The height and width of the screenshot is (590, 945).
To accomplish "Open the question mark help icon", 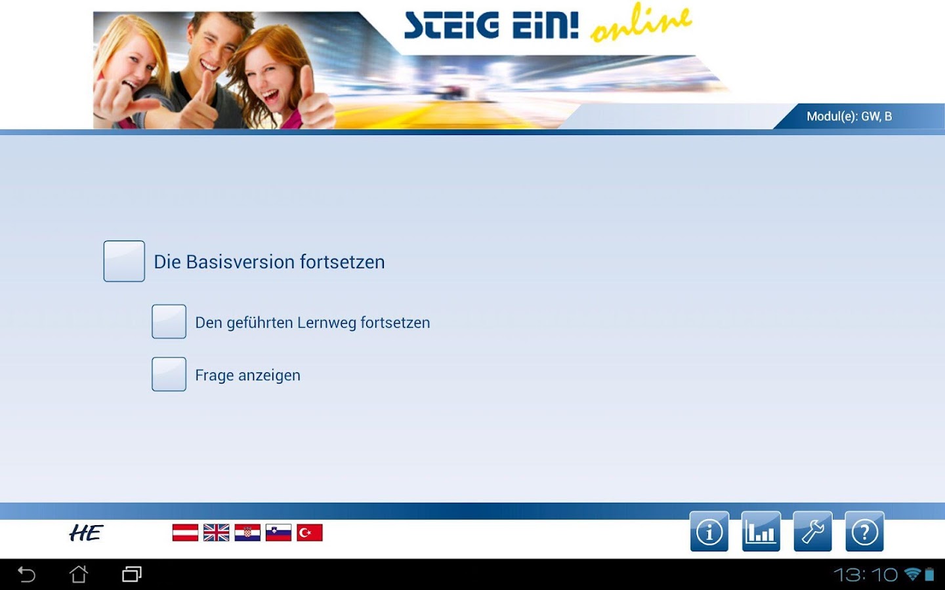I will (864, 532).
